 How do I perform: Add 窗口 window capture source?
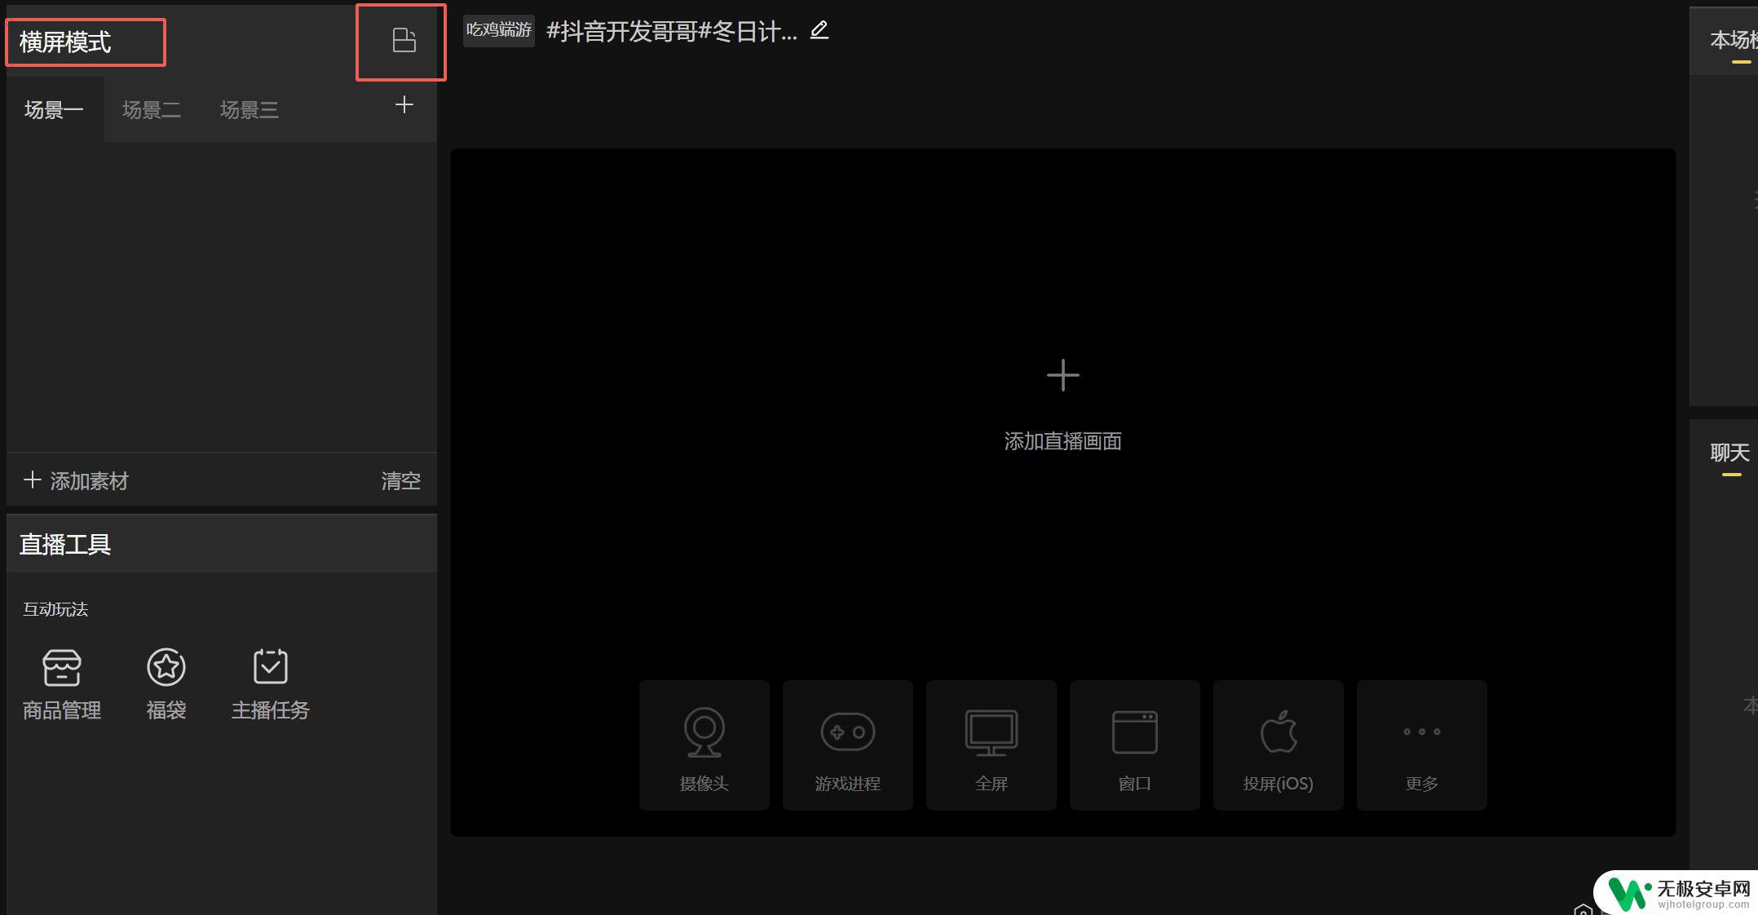click(x=1135, y=745)
